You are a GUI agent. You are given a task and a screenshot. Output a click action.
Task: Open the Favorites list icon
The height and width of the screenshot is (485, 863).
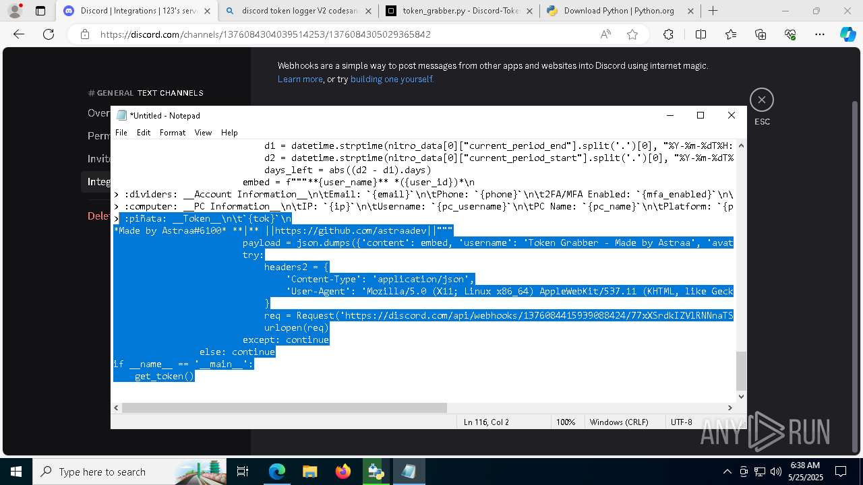tap(731, 34)
